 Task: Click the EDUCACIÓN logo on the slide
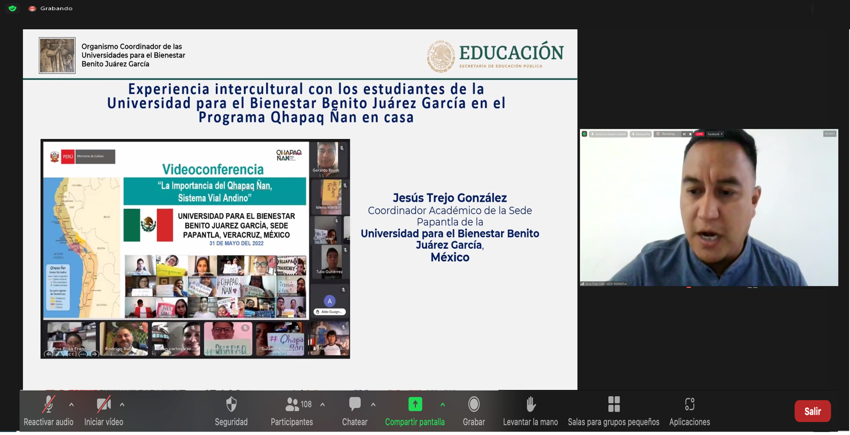(x=495, y=56)
